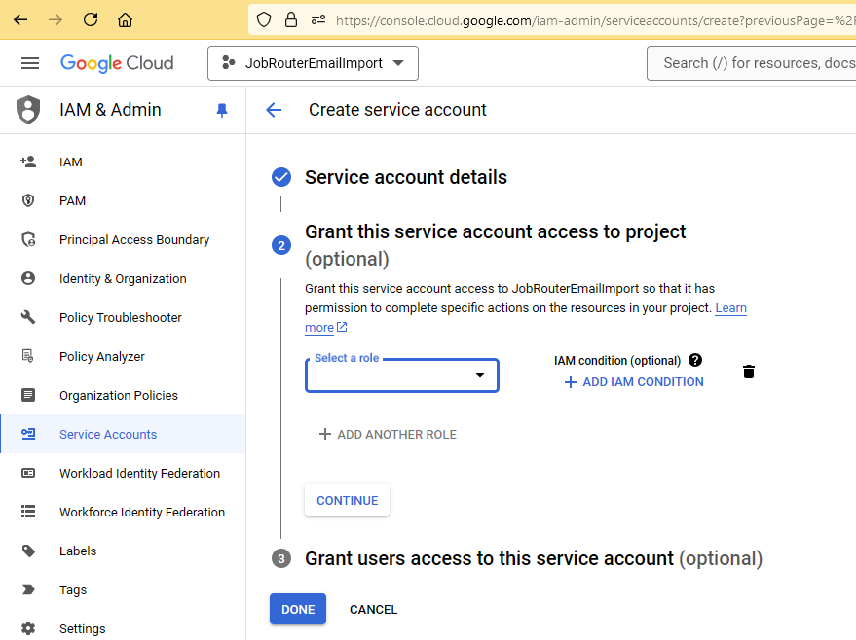The width and height of the screenshot is (856, 640).
Task: Click the Service Accounts key icon
Action: 28,434
